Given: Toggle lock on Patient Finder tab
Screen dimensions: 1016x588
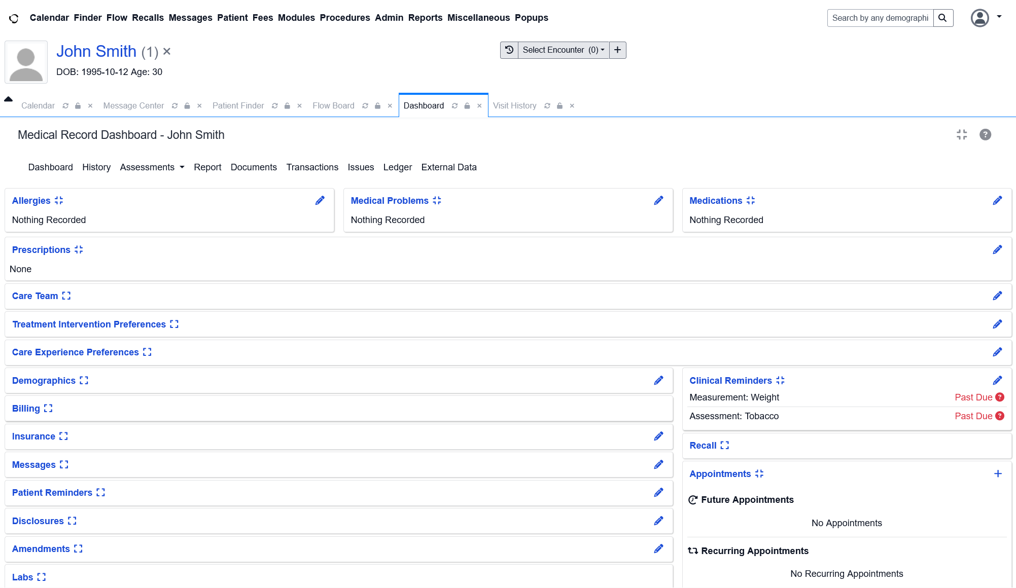Looking at the screenshot, I should point(287,106).
